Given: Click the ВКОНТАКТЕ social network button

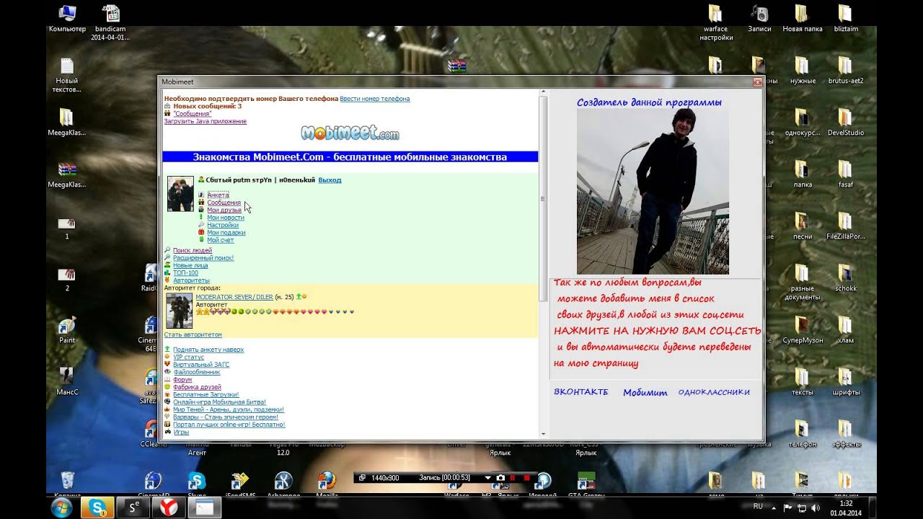Looking at the screenshot, I should point(581,392).
